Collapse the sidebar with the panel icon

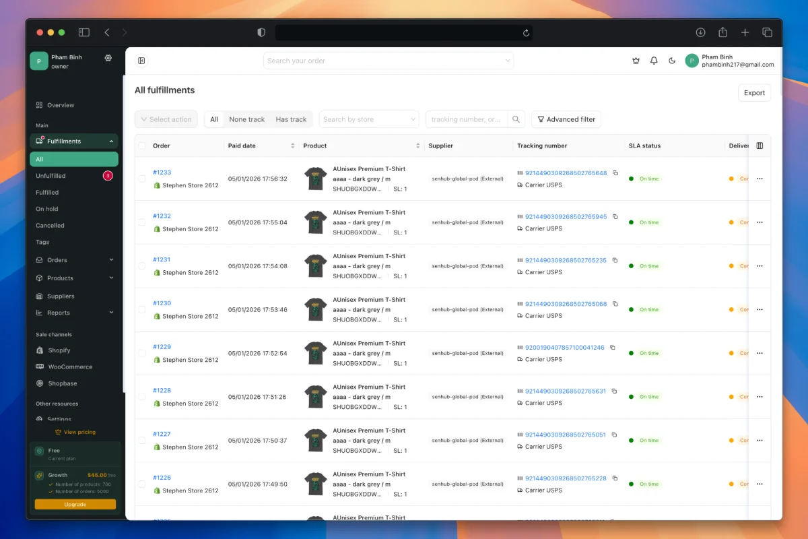141,61
